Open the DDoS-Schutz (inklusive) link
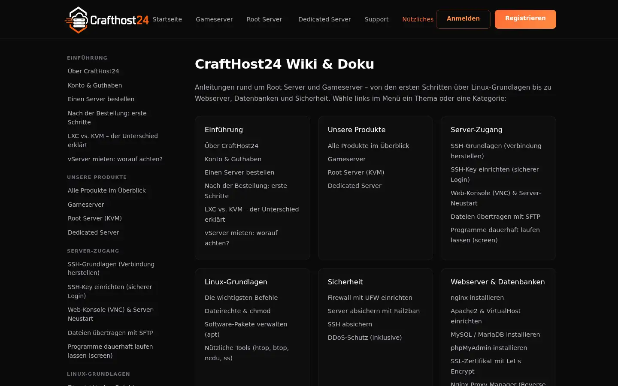 coord(365,338)
